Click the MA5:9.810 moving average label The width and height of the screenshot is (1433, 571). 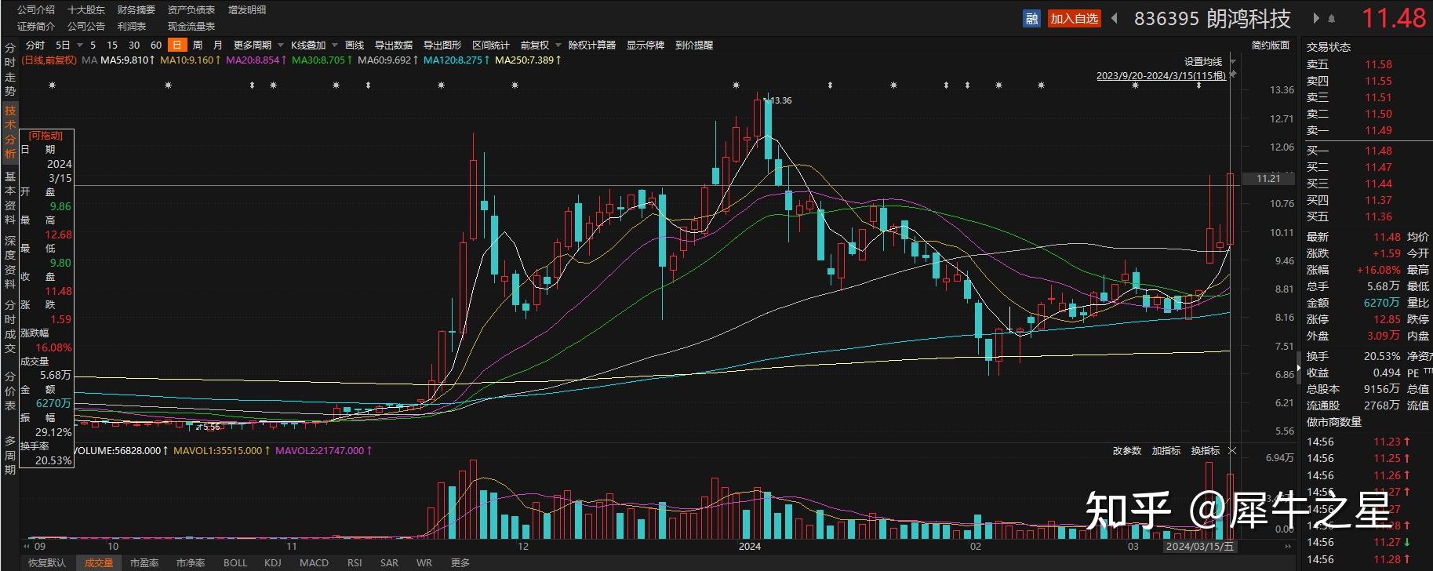pos(128,60)
